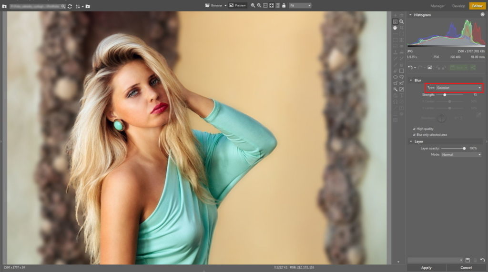
Task: Toggle the Preview view button
Action: pyautogui.click(x=237, y=6)
